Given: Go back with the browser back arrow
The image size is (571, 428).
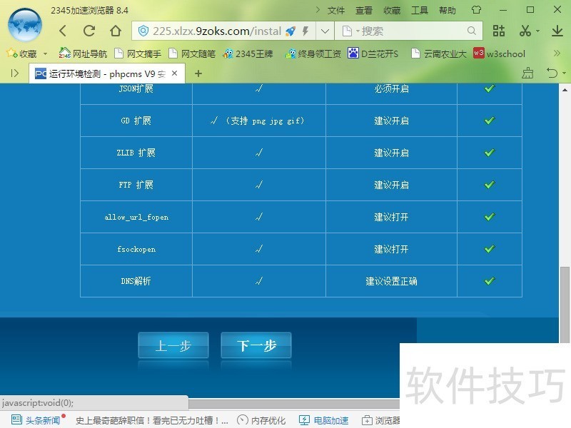Looking at the screenshot, I should click(63, 31).
